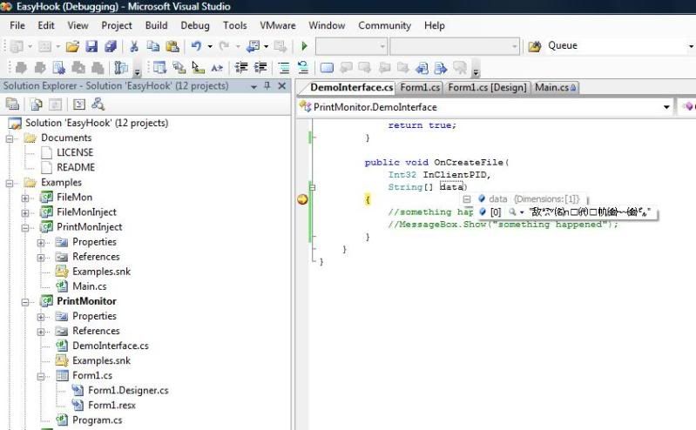The width and height of the screenshot is (696, 430).
Task: Collapse the Examples folder node
Action: (10, 183)
